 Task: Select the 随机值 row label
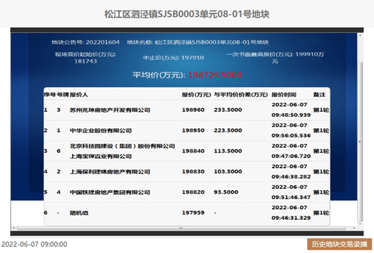(x=79, y=213)
